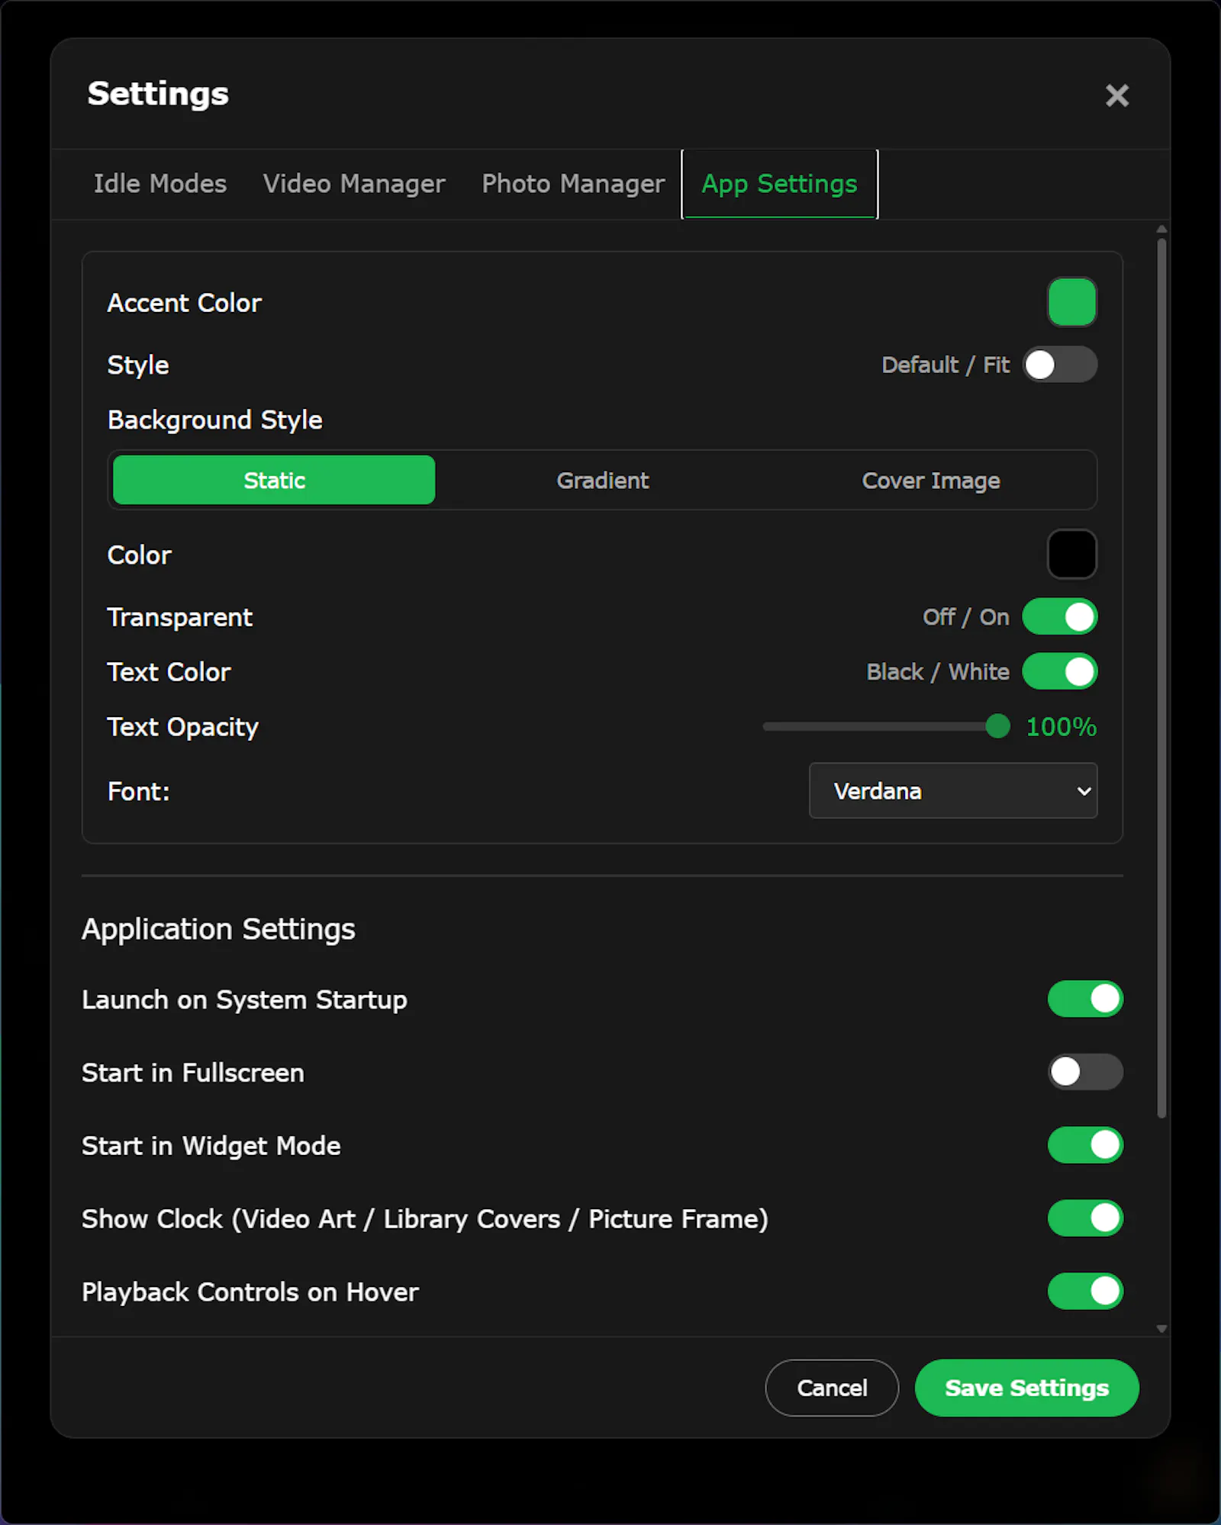Toggle the Show Clock switch
The width and height of the screenshot is (1221, 1525).
point(1084,1218)
